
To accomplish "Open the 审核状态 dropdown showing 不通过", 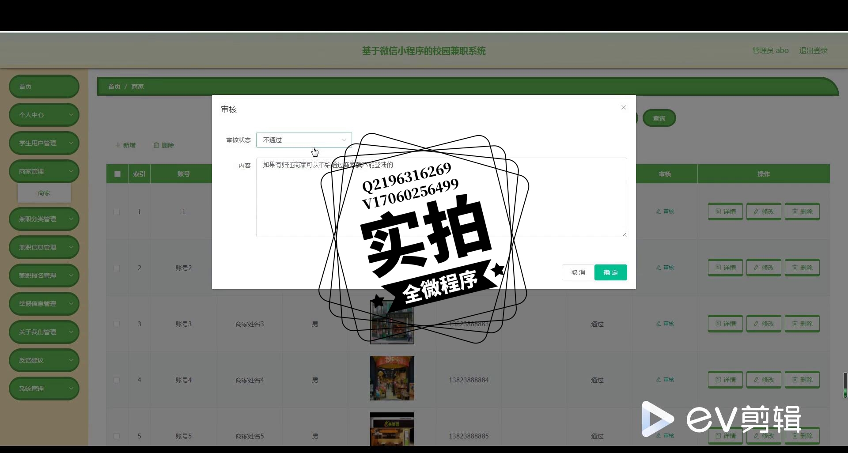I will (x=304, y=140).
